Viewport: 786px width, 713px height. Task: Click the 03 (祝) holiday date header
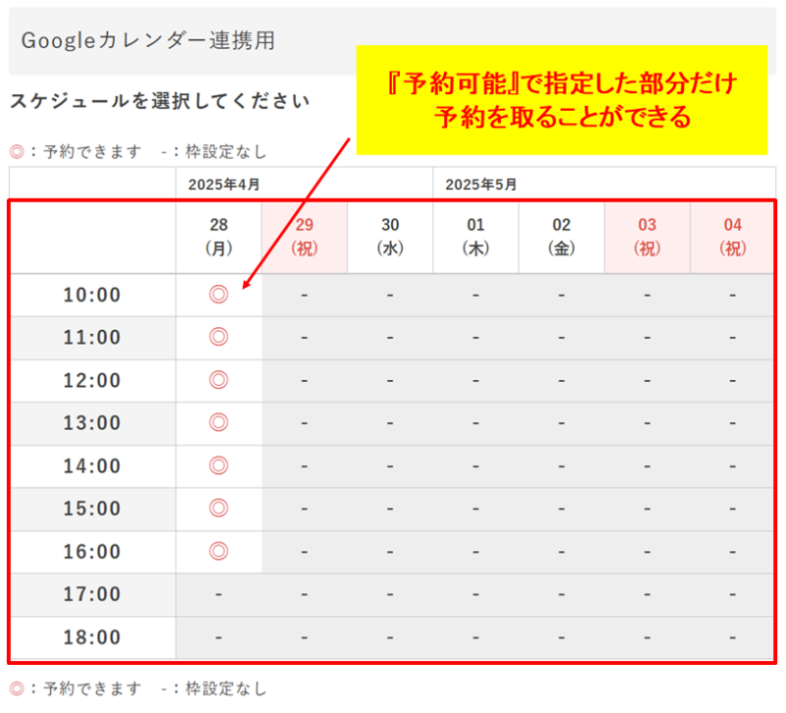(647, 237)
